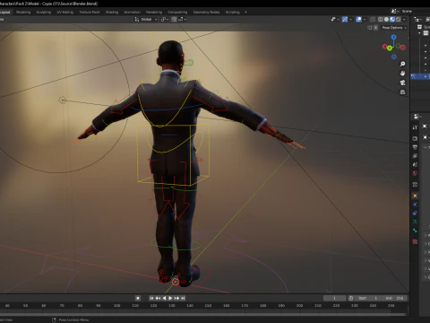Toggle viewport overlays

(358, 20)
